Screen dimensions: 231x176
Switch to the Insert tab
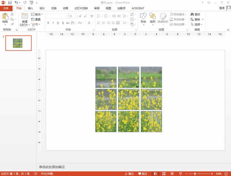(30, 8)
